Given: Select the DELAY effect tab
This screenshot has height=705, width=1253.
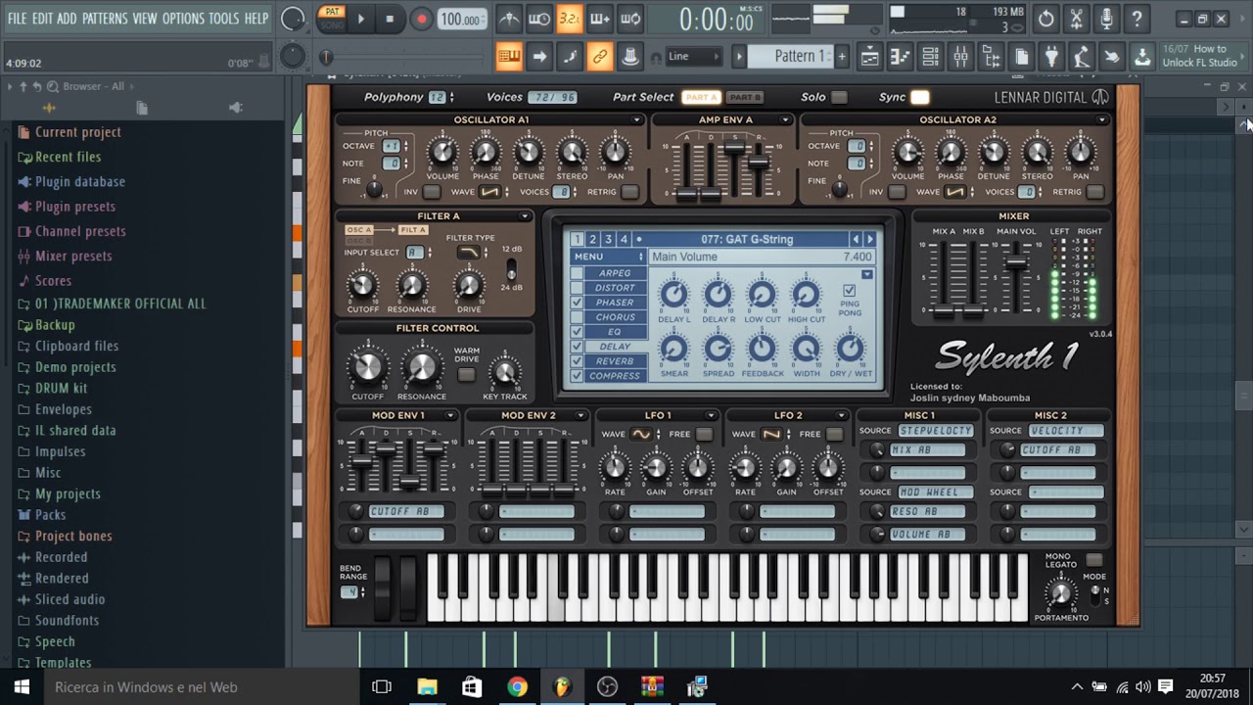Looking at the screenshot, I should click(x=615, y=347).
